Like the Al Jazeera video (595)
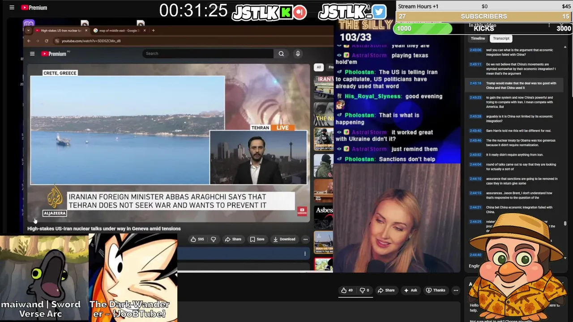 coord(197,239)
